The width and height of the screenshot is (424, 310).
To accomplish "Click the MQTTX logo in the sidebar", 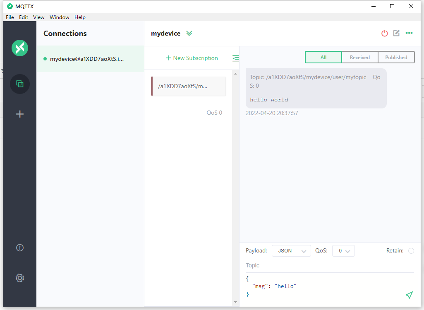I will (x=20, y=48).
